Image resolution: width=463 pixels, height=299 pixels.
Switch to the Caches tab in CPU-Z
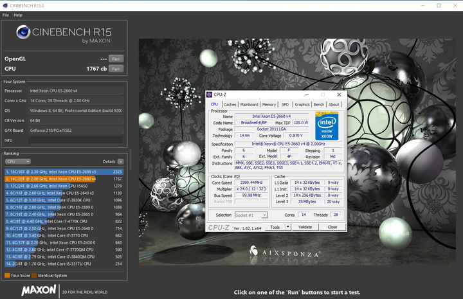pyautogui.click(x=230, y=104)
